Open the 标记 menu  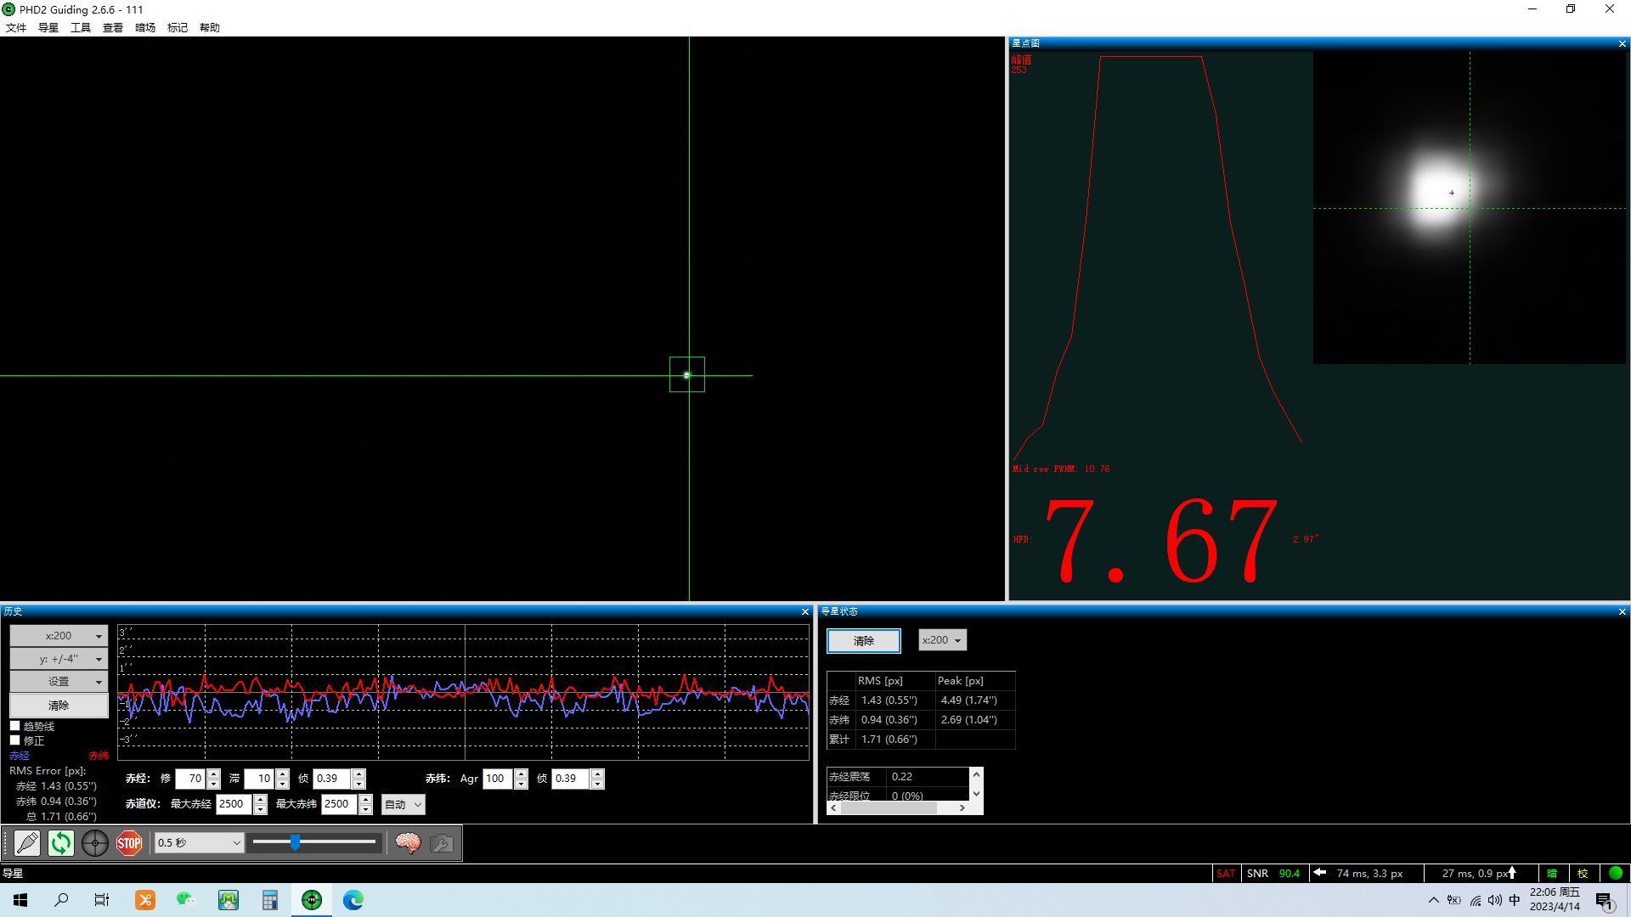[178, 27]
